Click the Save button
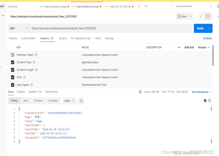The height and width of the screenshot is (156, 219). (x=182, y=16)
